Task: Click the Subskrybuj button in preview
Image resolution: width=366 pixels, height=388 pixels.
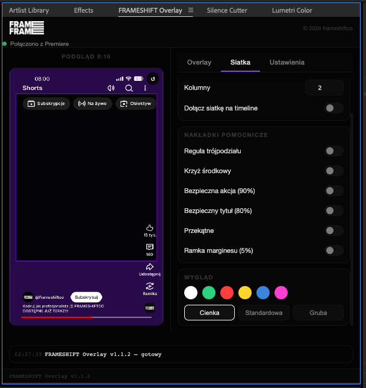Action: point(86,297)
